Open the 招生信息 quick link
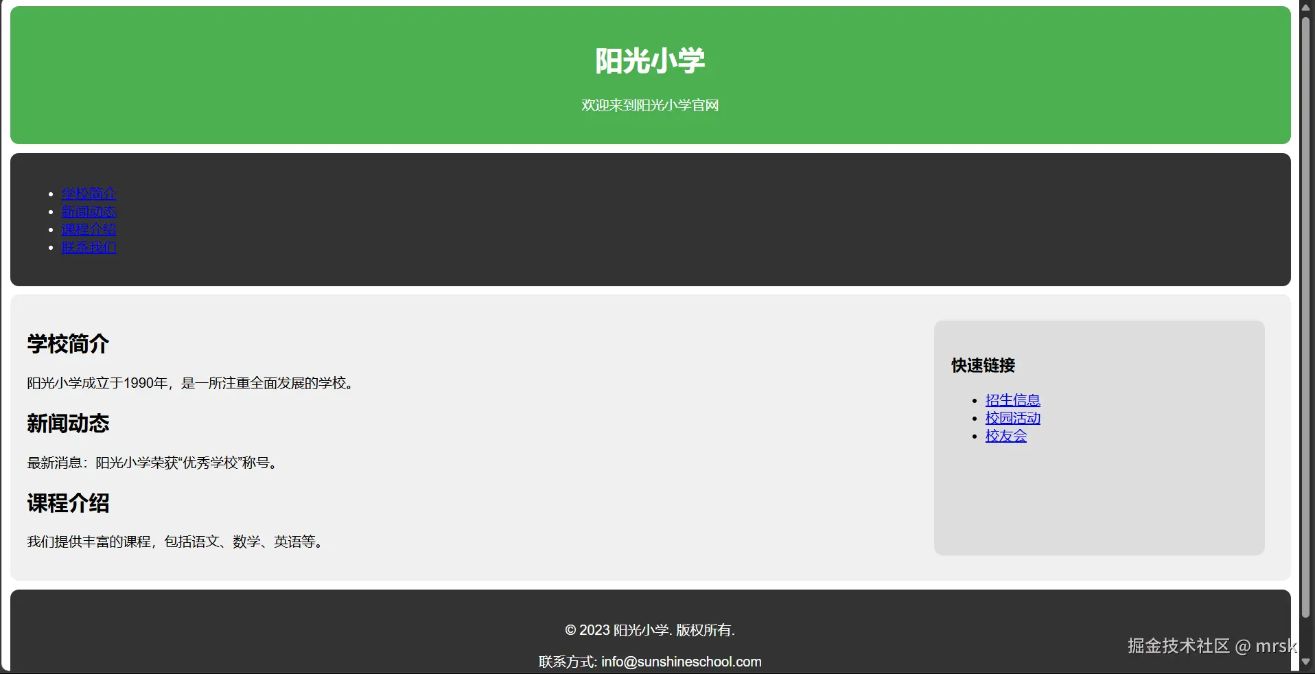The height and width of the screenshot is (674, 1315). [x=1012, y=400]
